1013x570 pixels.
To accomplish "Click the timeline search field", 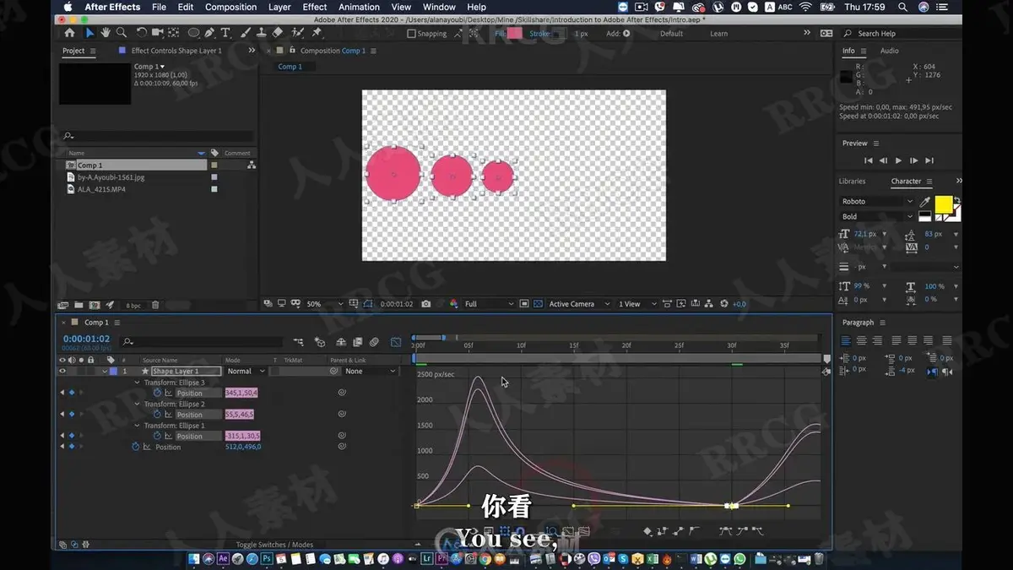I will 203,342.
